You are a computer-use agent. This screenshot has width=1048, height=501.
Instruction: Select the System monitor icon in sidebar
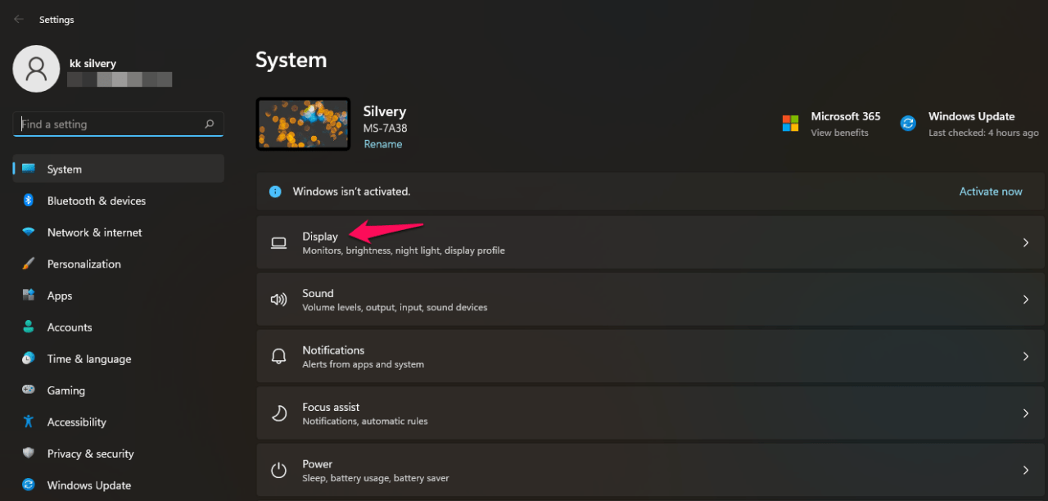[x=29, y=169]
